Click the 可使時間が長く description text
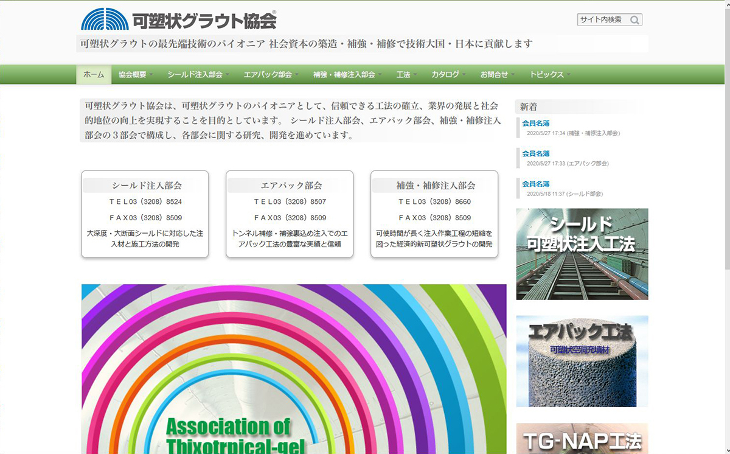This screenshot has width=730, height=454. [x=434, y=239]
